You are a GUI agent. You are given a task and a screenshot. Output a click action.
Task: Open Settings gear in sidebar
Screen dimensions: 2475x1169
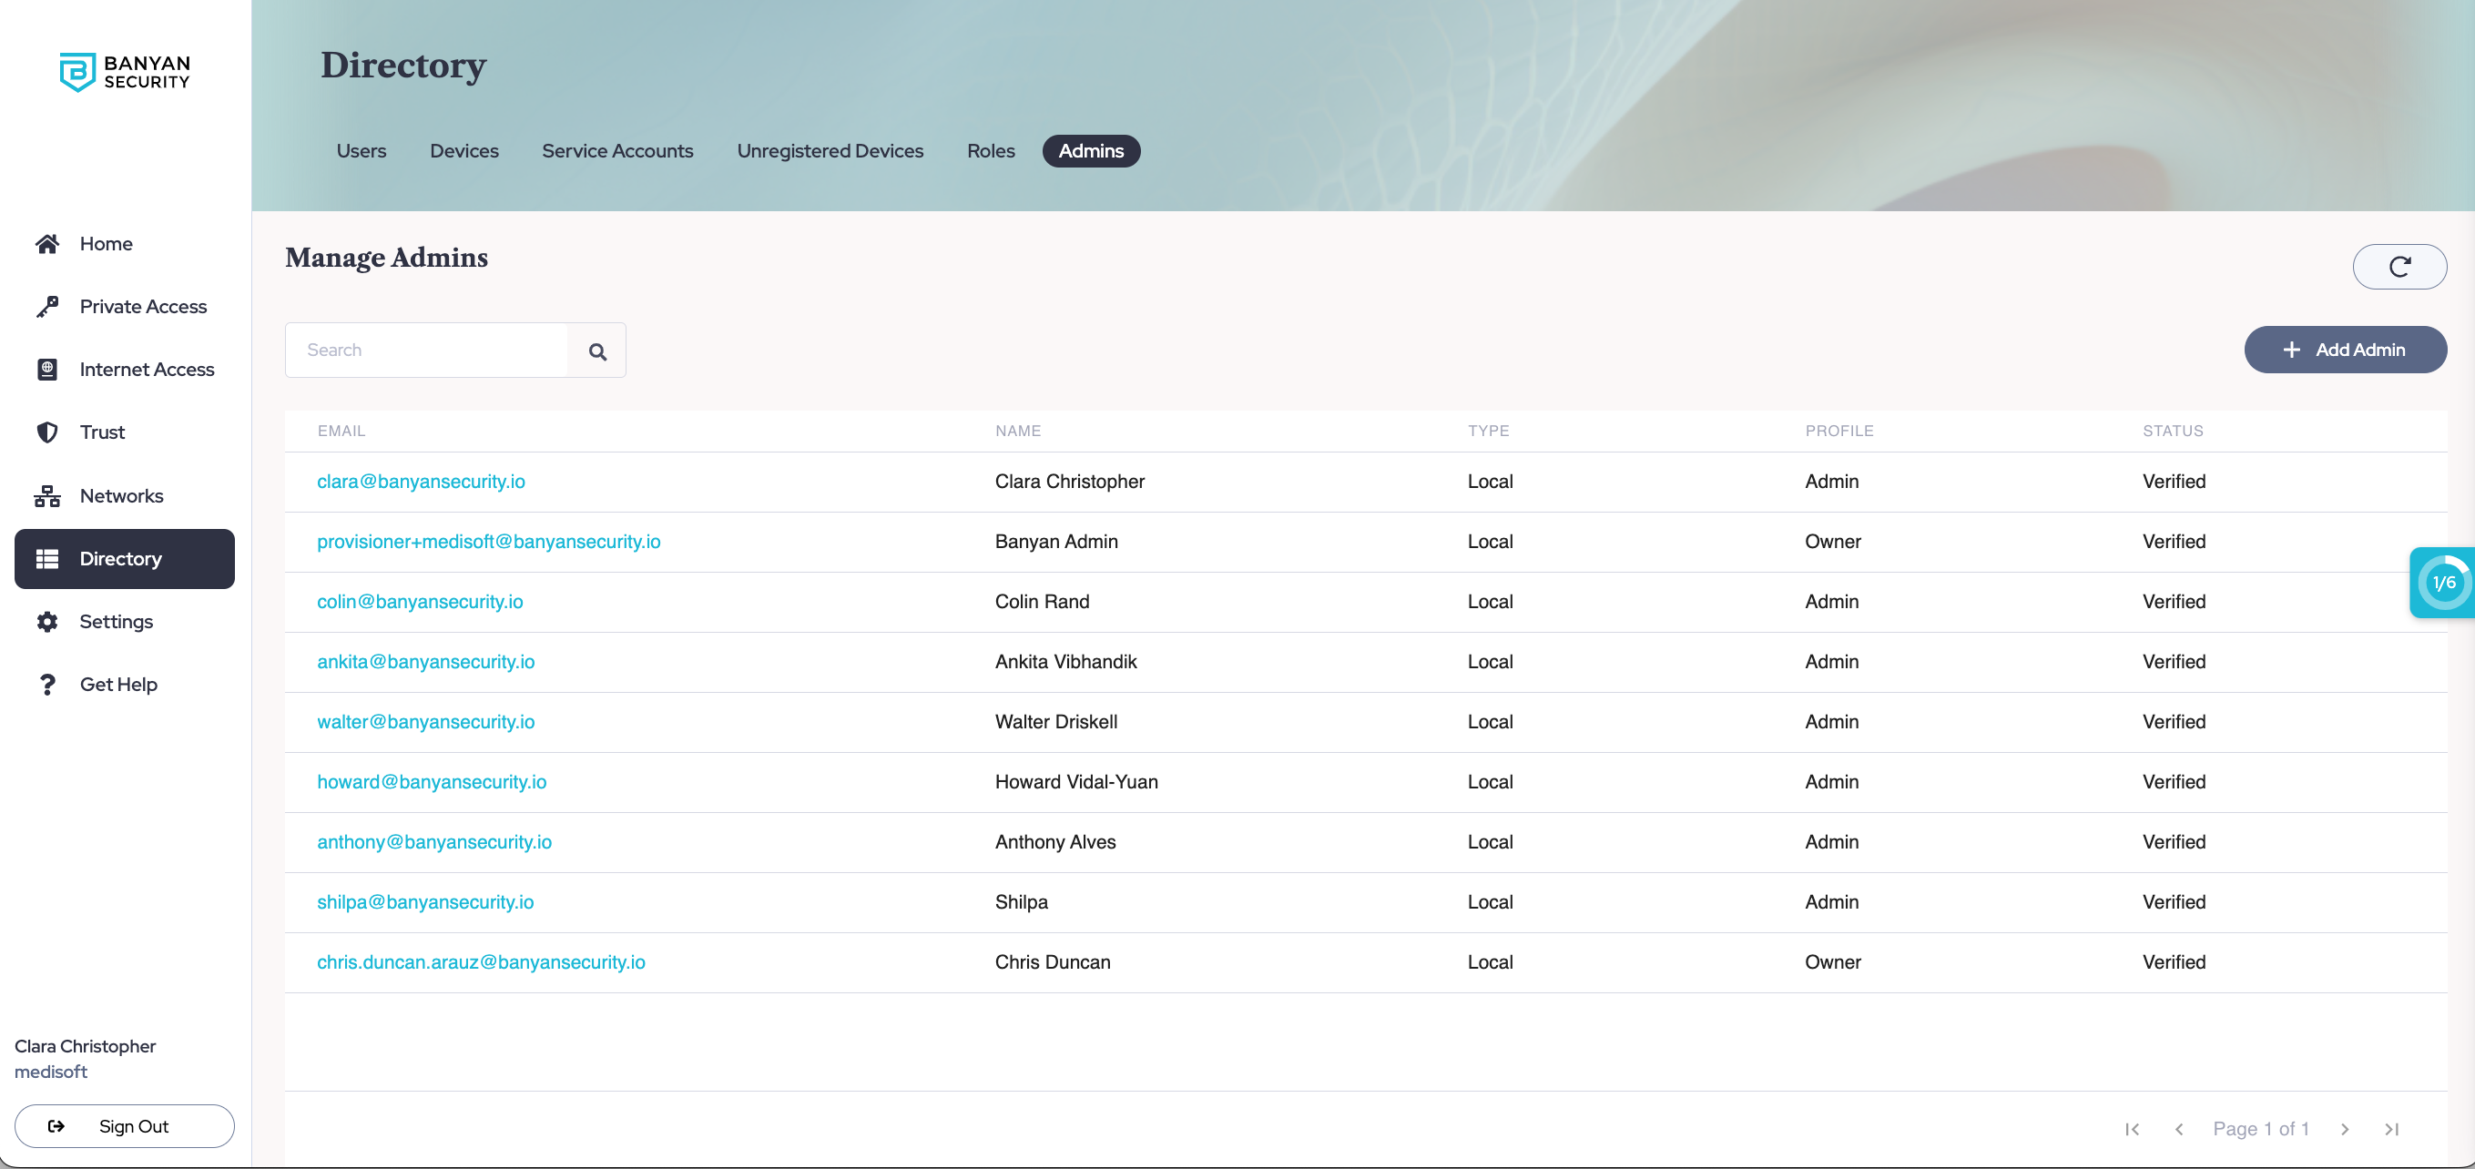click(x=116, y=622)
